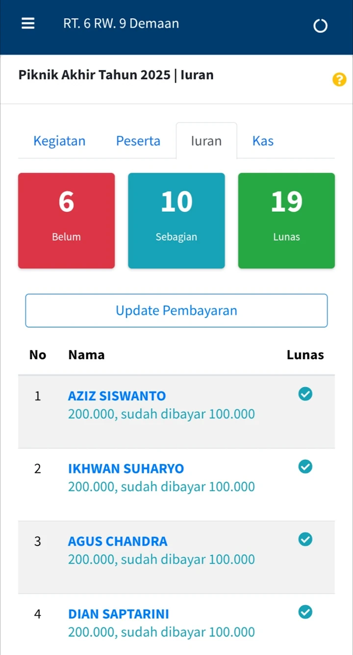Toggle Lunas check for Agus Chandra

[305, 540]
